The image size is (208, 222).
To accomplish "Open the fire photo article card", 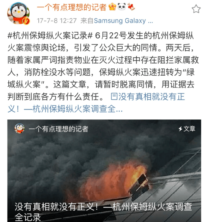I will 104,171.
